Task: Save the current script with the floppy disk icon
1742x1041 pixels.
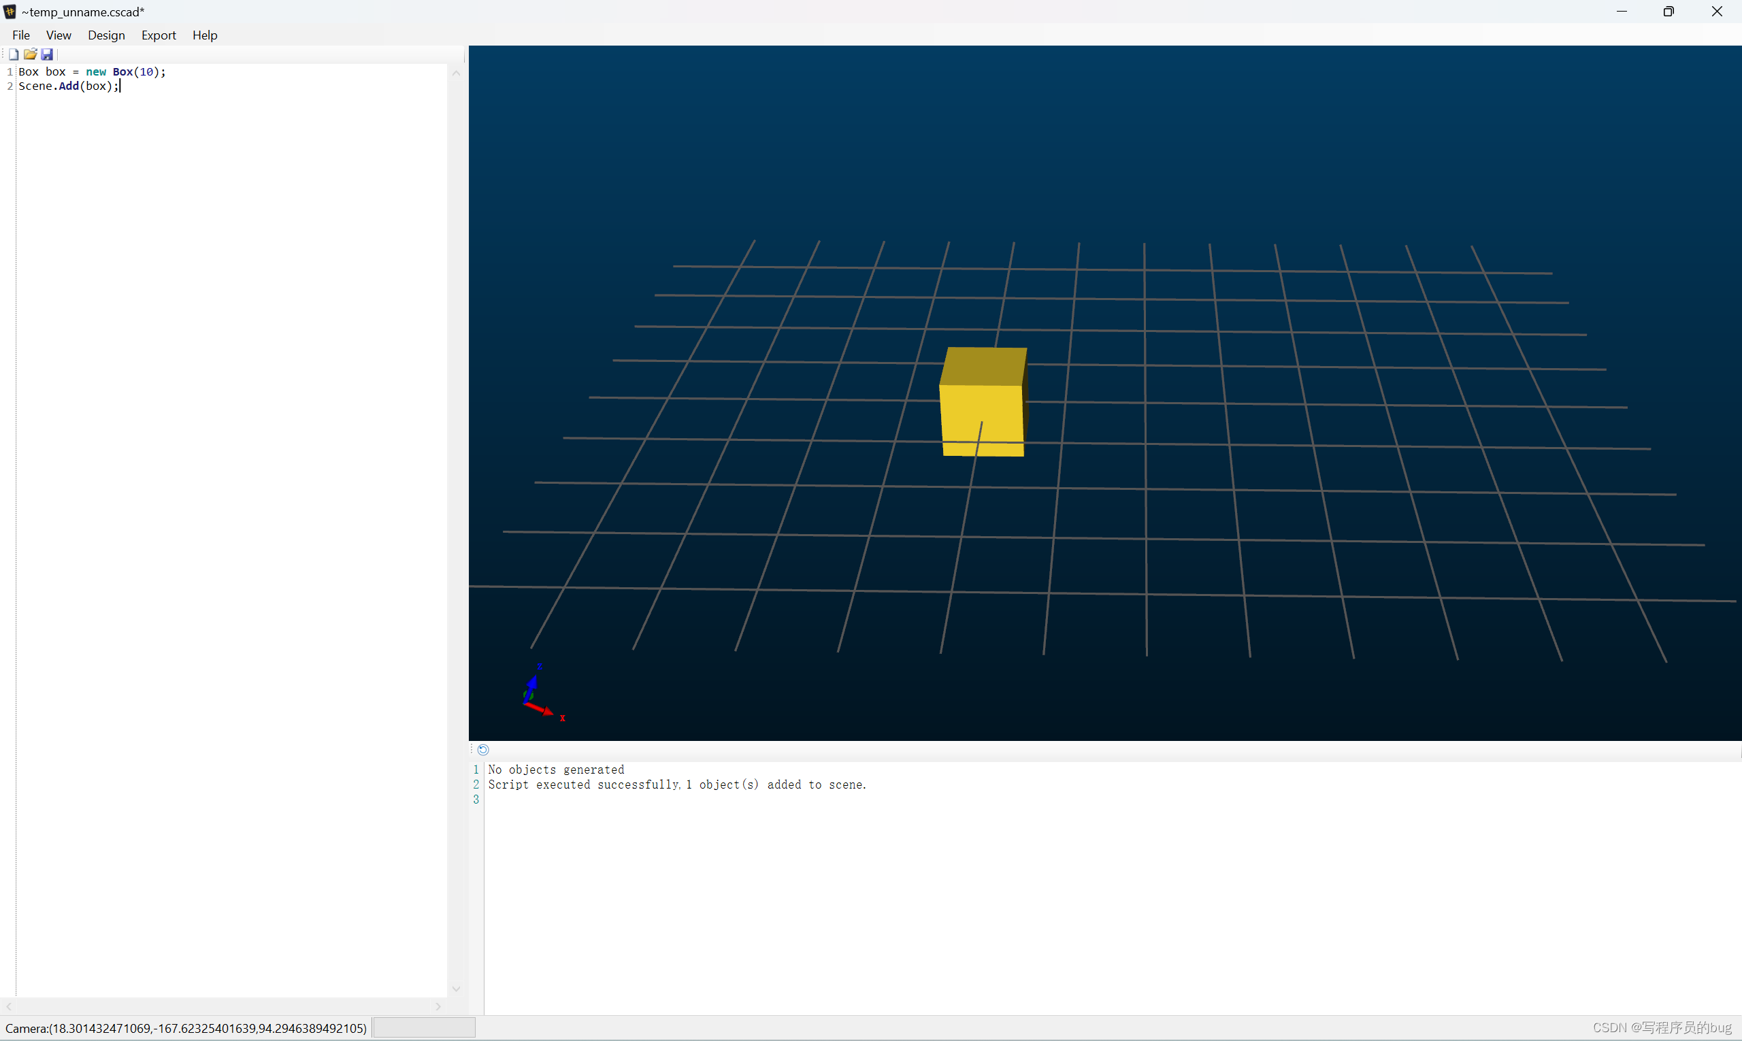Action: pos(47,53)
